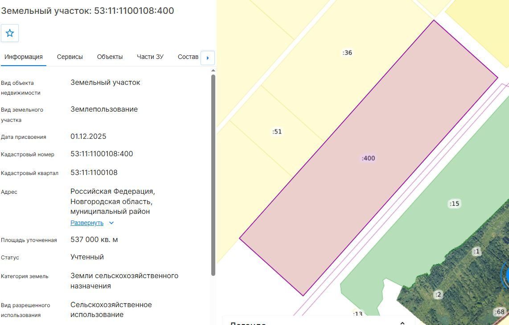Click the Развернуть address link
The width and height of the screenshot is (509, 325).
coord(87,223)
